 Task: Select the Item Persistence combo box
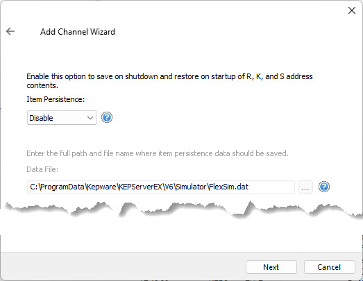coord(62,117)
